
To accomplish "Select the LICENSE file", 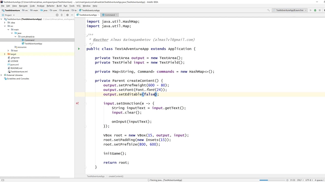I will point(14,61).
